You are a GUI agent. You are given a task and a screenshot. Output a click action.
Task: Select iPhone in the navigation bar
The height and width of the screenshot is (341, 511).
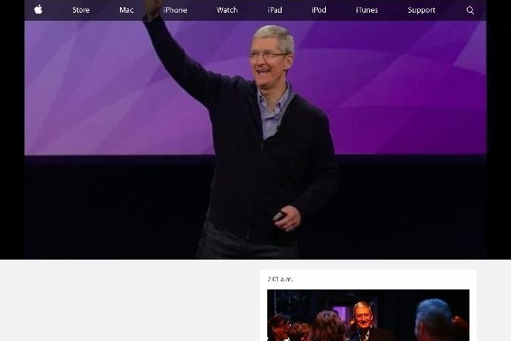[175, 10]
